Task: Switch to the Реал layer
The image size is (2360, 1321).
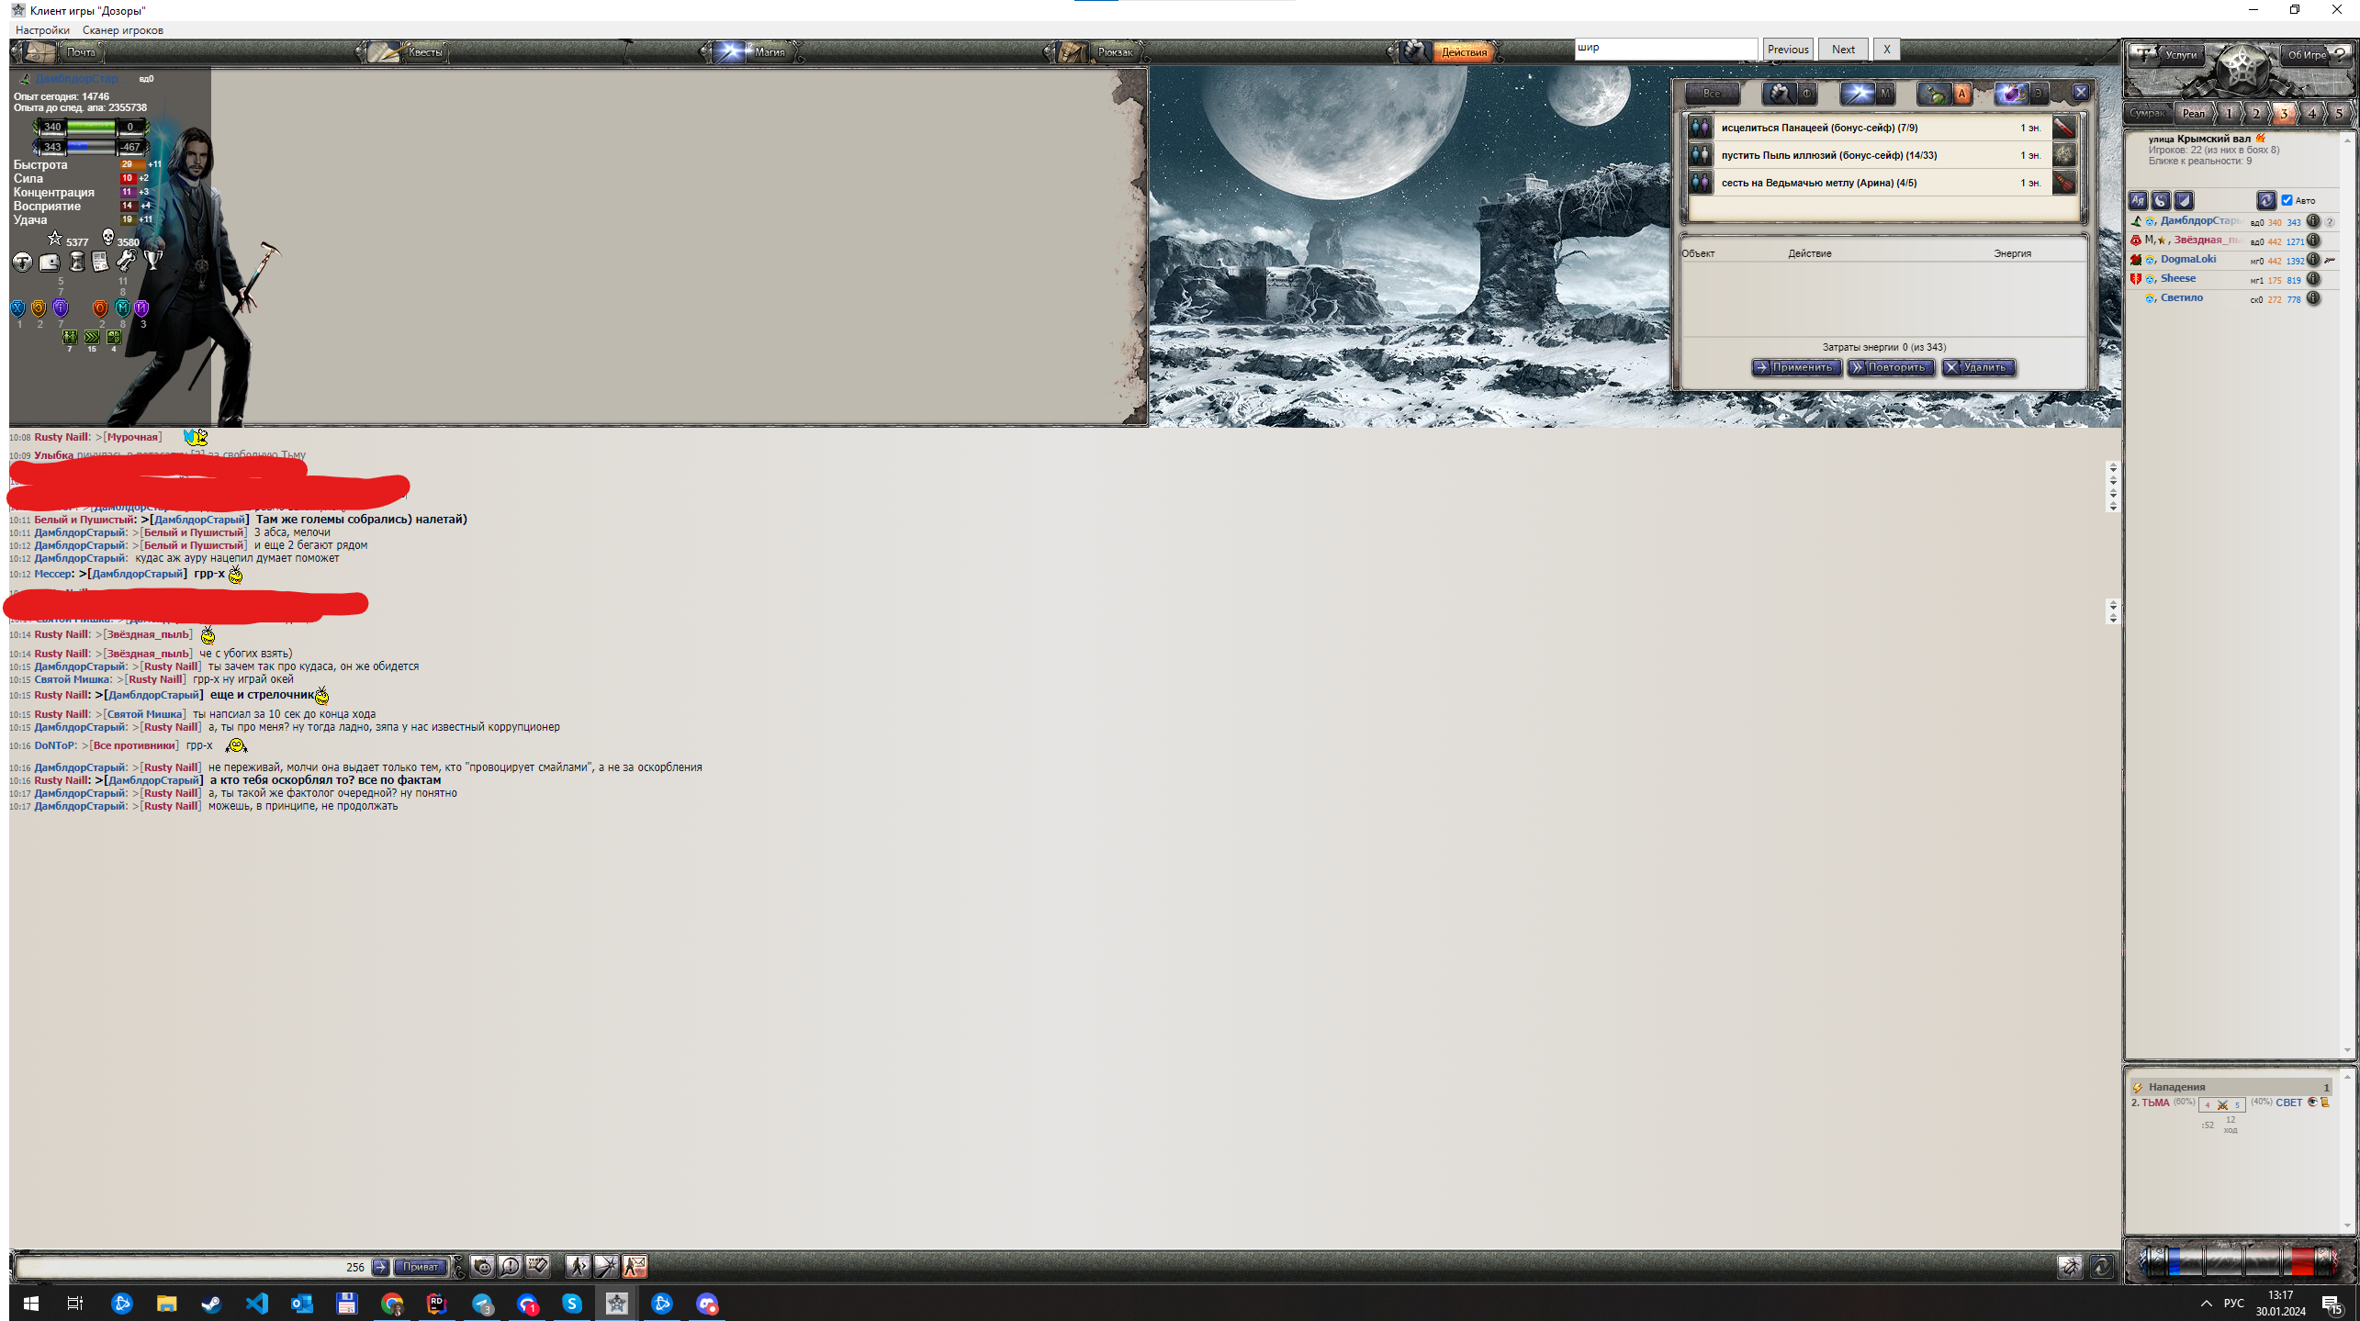Action: pyautogui.click(x=2193, y=114)
